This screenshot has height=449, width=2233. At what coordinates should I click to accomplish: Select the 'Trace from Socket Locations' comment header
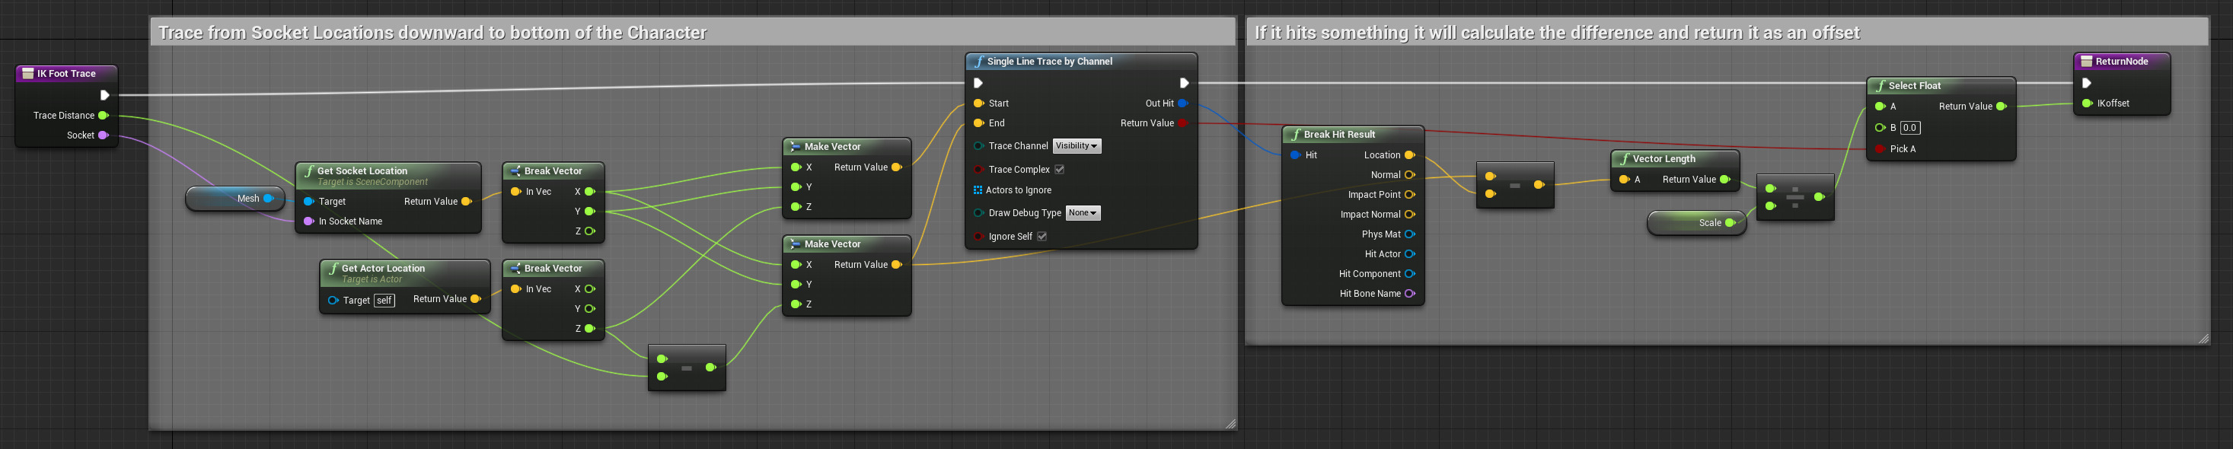(432, 33)
